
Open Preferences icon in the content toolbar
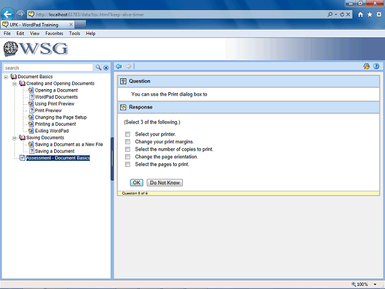(366, 66)
